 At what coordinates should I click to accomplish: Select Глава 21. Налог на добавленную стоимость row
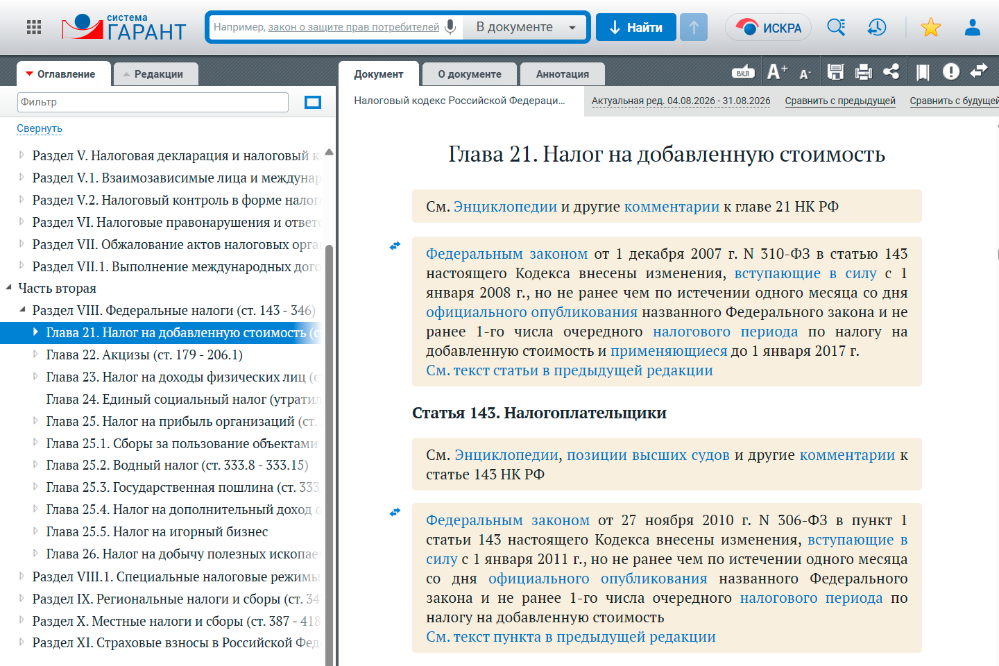pos(162,333)
